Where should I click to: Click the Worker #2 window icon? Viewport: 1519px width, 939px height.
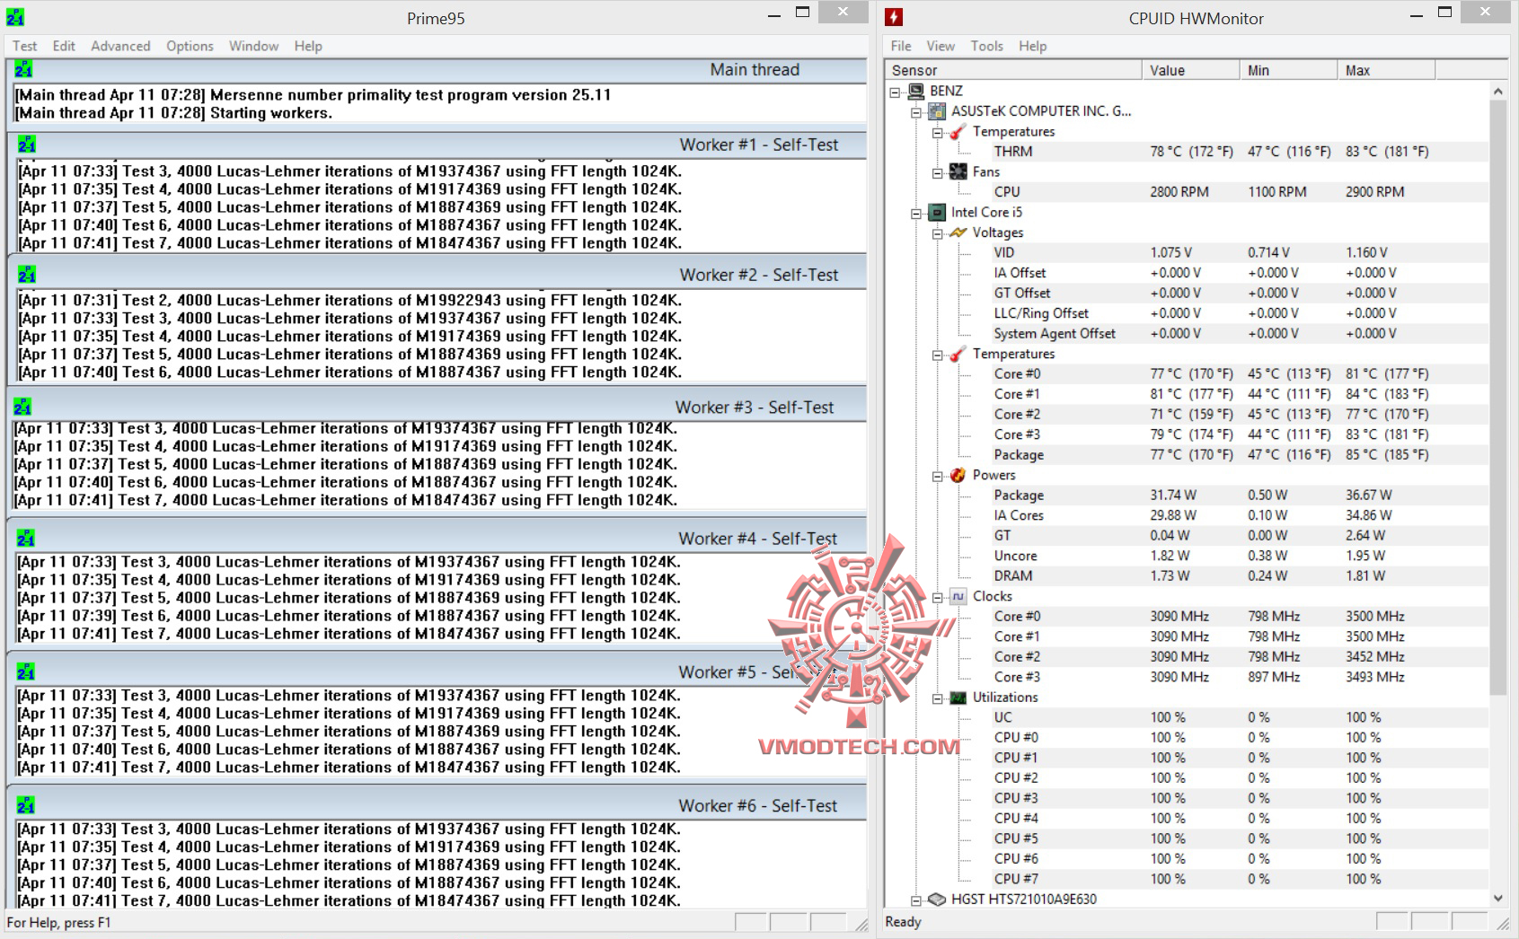(26, 274)
